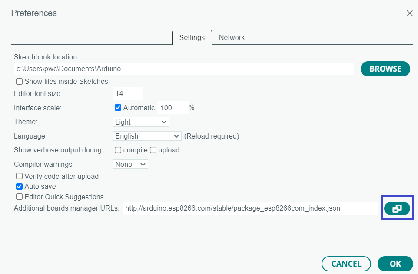Viewport: 418px width, 274px height.
Task: Switch to the Network tab
Action: pos(232,37)
